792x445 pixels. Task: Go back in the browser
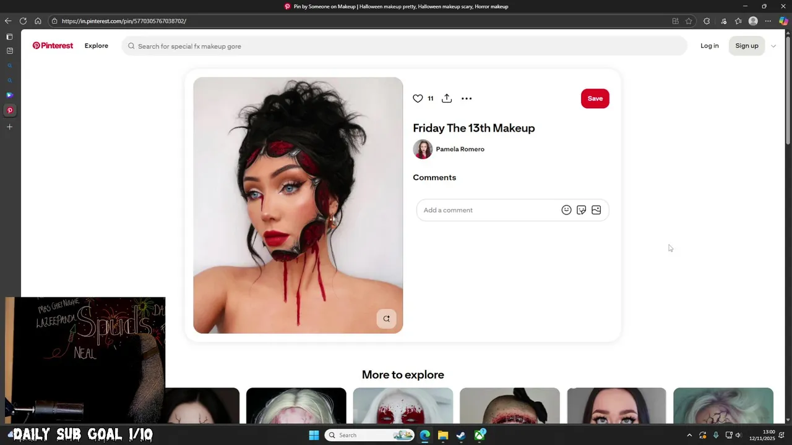point(8,21)
